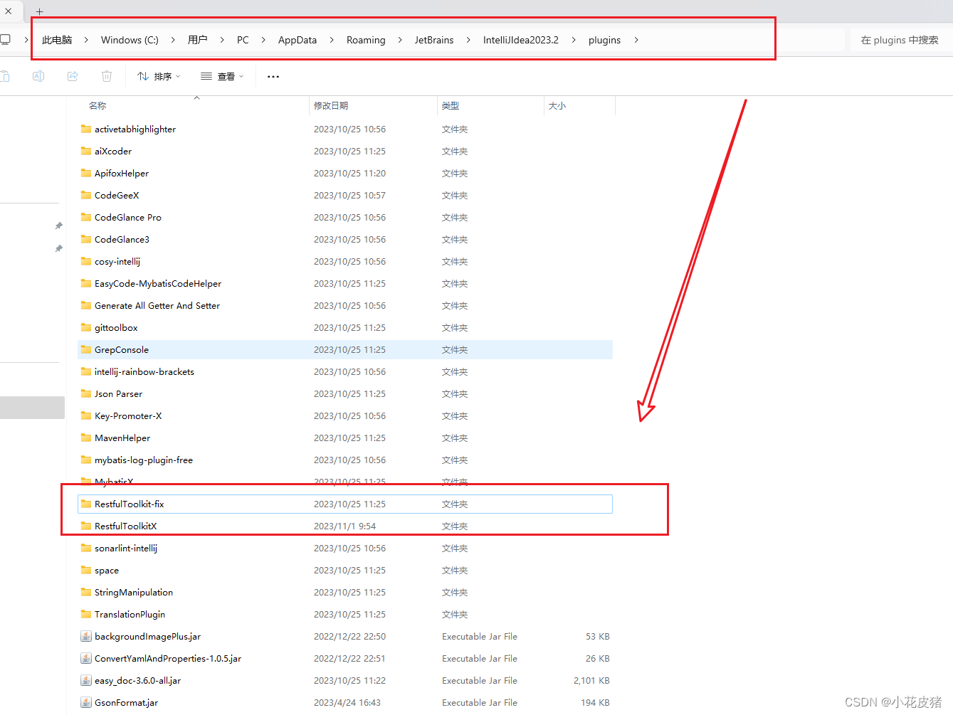Select intellij-rainbow-brackets folder icon
This screenshot has width=953, height=715.
[x=86, y=371]
